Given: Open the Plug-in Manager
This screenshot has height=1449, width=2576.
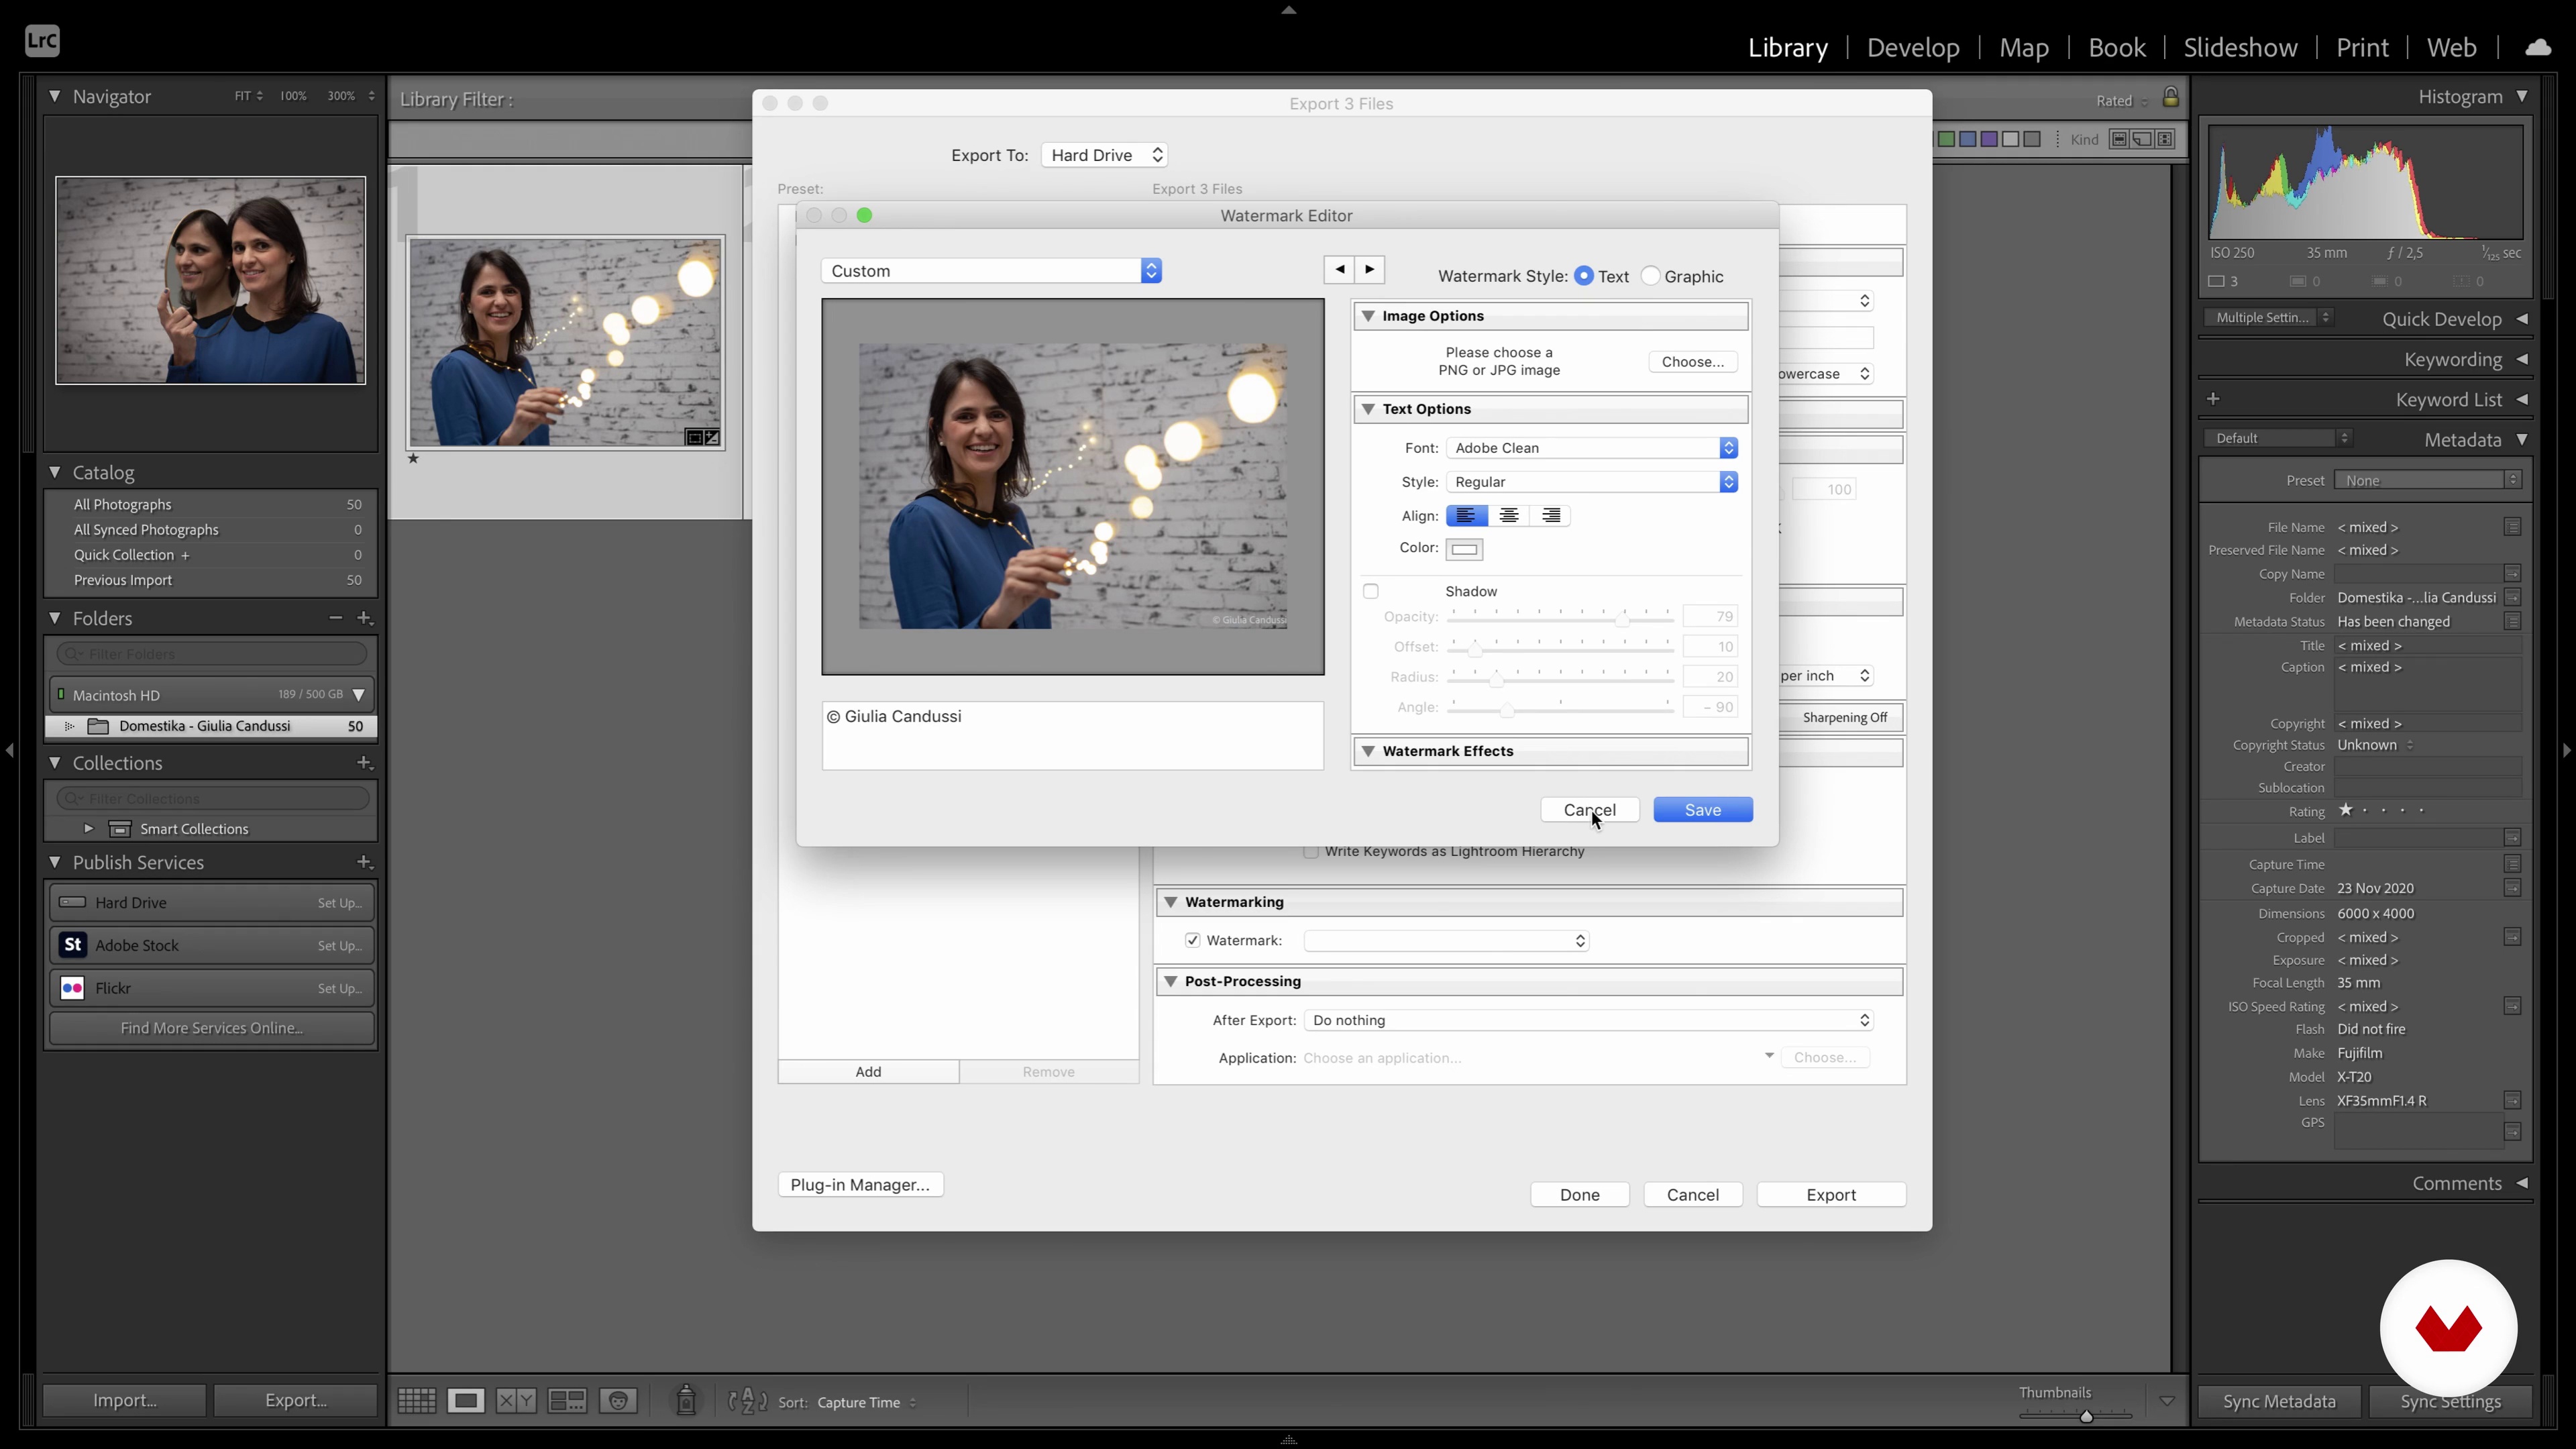Looking at the screenshot, I should tap(860, 1185).
